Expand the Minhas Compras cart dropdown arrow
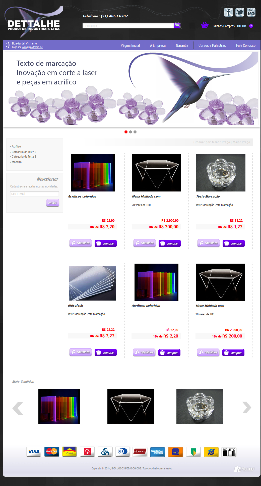Image resolution: width=261 pixels, height=486 pixels. click(251, 26)
